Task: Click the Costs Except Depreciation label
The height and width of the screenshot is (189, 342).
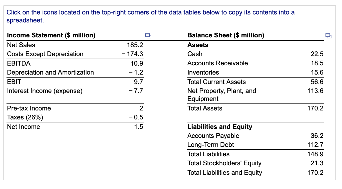Action: tap(45, 54)
